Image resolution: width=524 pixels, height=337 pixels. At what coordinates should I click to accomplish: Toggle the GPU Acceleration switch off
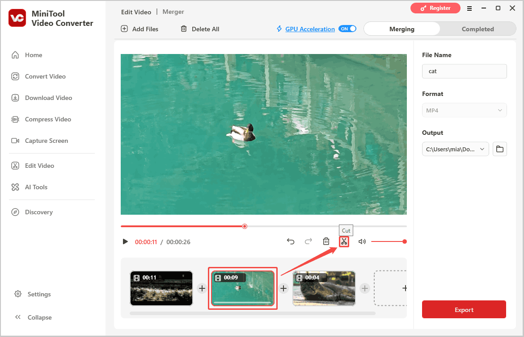(347, 29)
